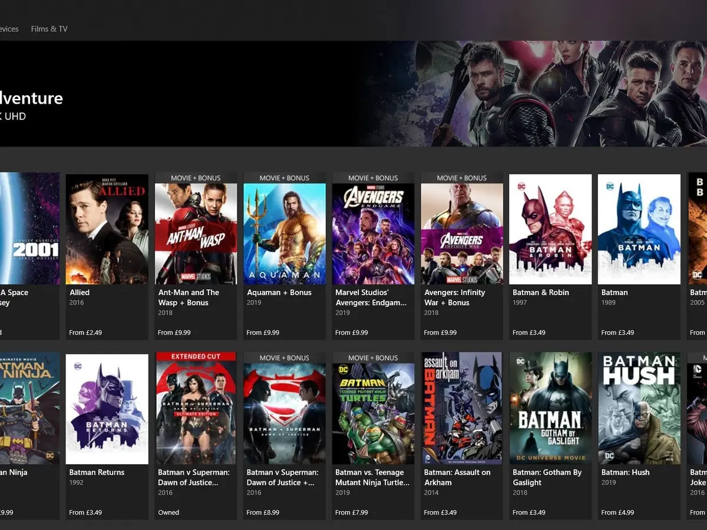Click the Avengers hero banner image

(530, 94)
